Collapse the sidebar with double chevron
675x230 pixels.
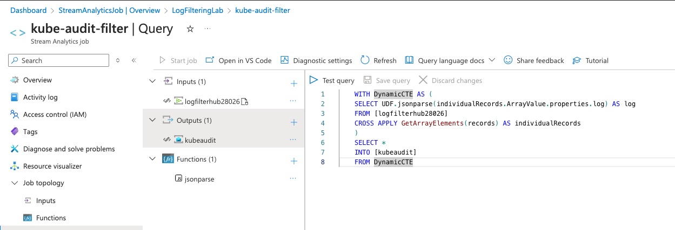[134, 60]
